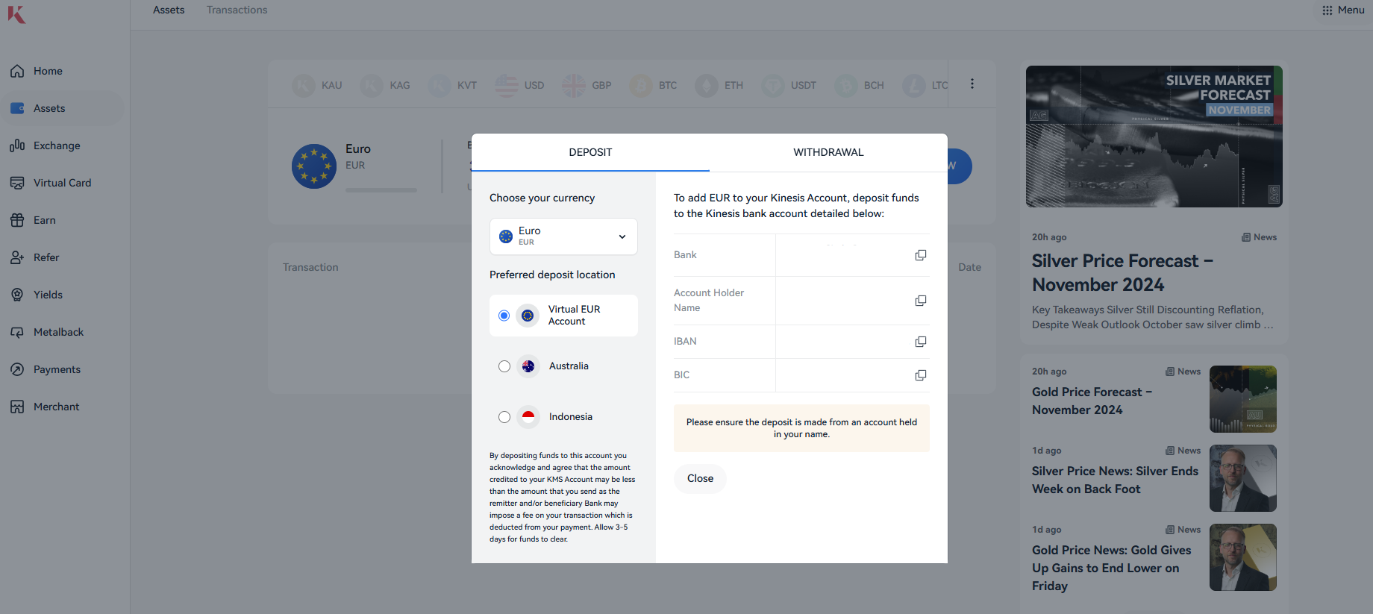Viewport: 1373px width, 614px height.
Task: Choose Australia as deposit location
Action: click(x=504, y=366)
